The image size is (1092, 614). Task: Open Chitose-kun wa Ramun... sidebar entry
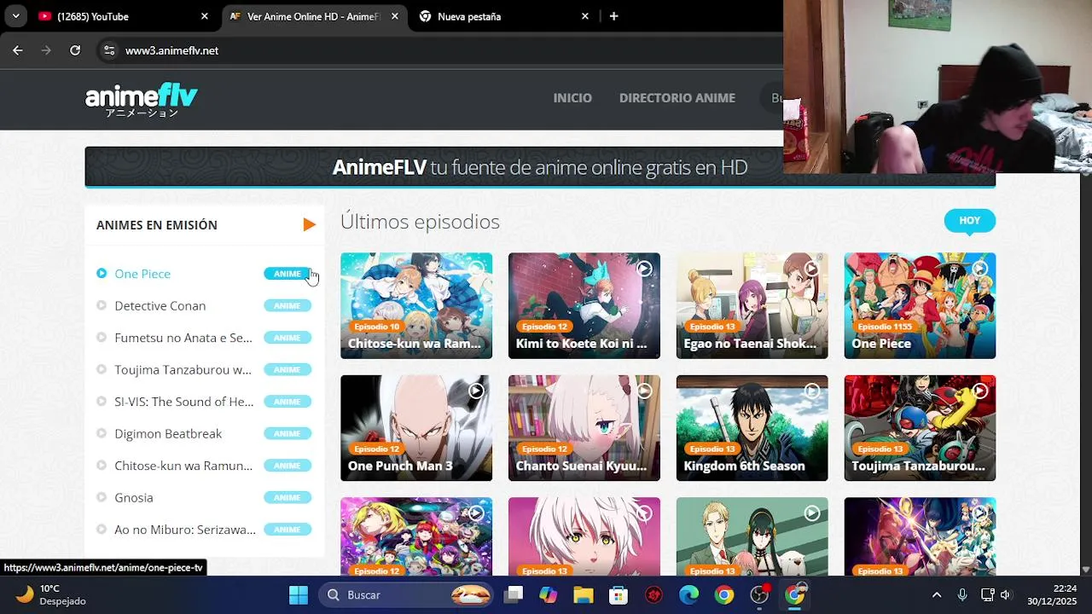click(x=183, y=466)
